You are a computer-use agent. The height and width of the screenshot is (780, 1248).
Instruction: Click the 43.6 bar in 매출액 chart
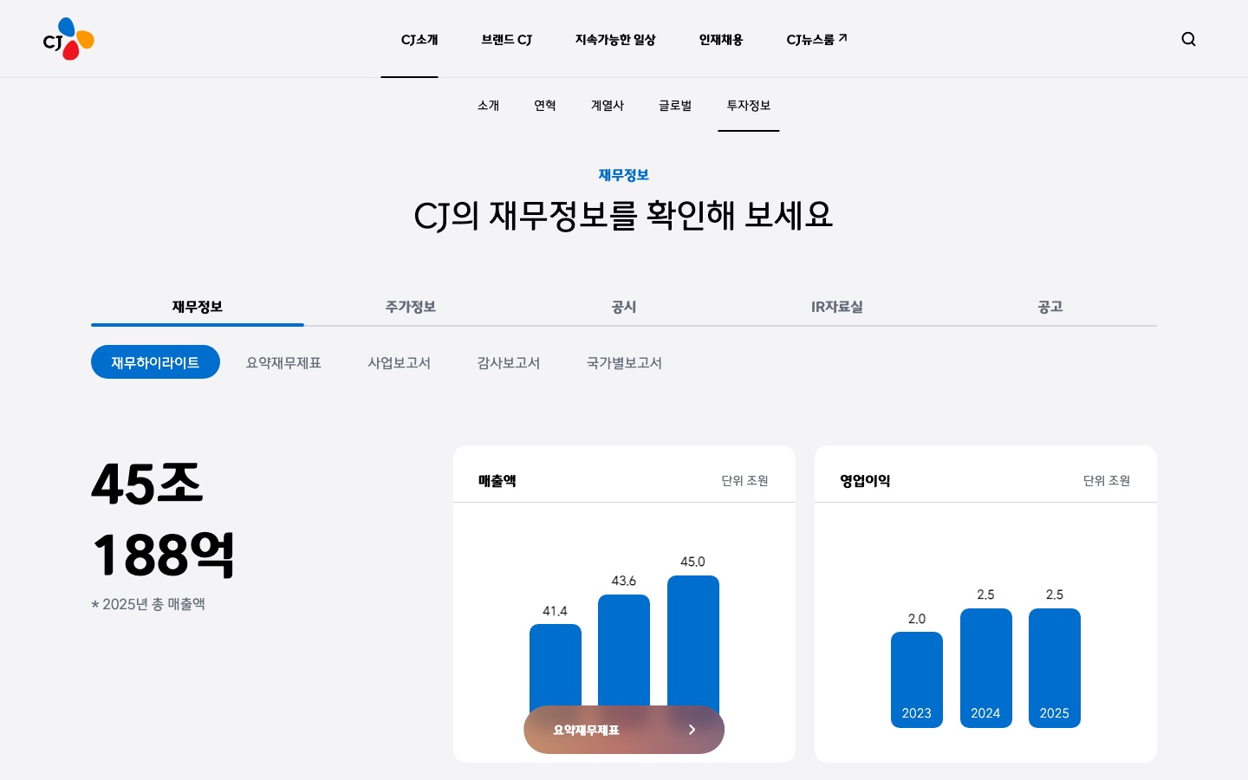pos(624,651)
